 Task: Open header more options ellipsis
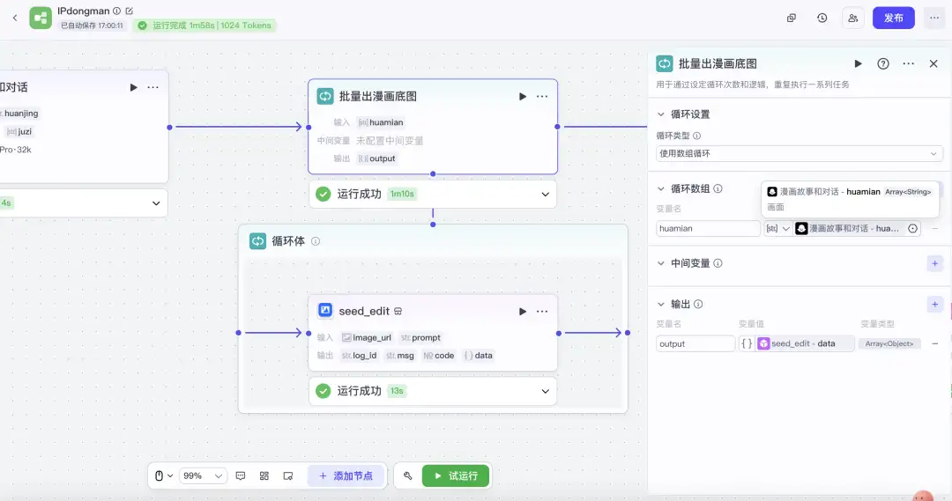tap(934, 18)
